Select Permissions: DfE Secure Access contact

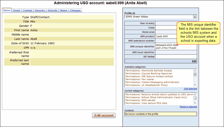tap(149, 76)
